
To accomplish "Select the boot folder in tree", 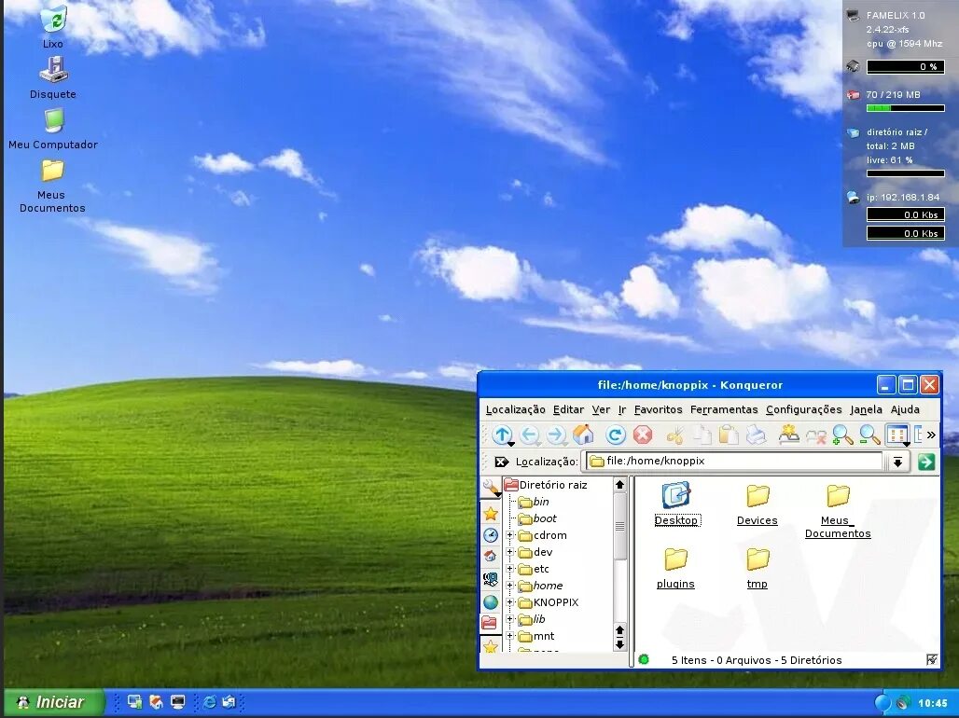I will [x=537, y=518].
